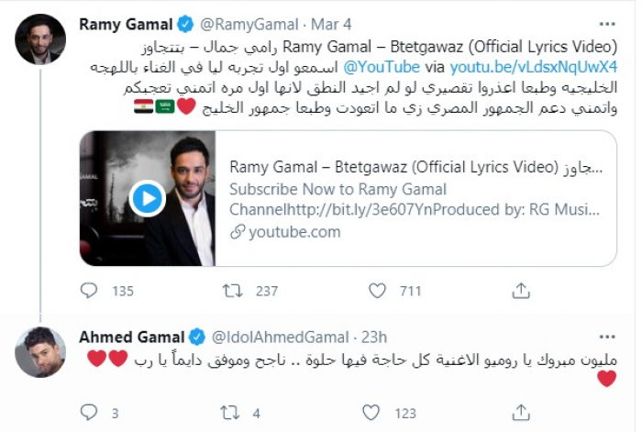The image size is (642, 432).
Task: Share Ramy Gamal's tweet
Action: tap(520, 292)
